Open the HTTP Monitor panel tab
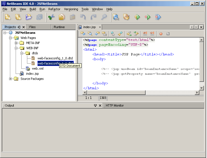 (115, 105)
